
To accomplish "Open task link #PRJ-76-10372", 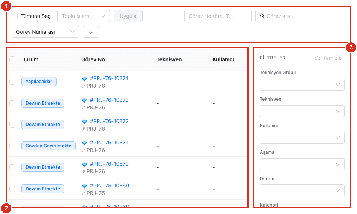I will [x=109, y=121].
